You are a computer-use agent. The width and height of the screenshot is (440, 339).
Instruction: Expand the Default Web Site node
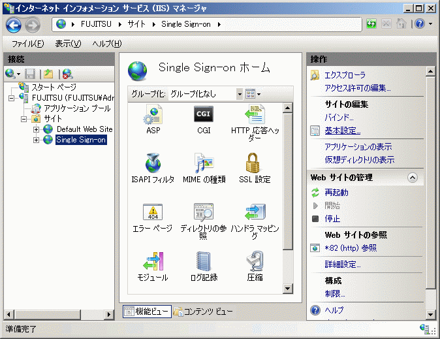tap(36, 129)
